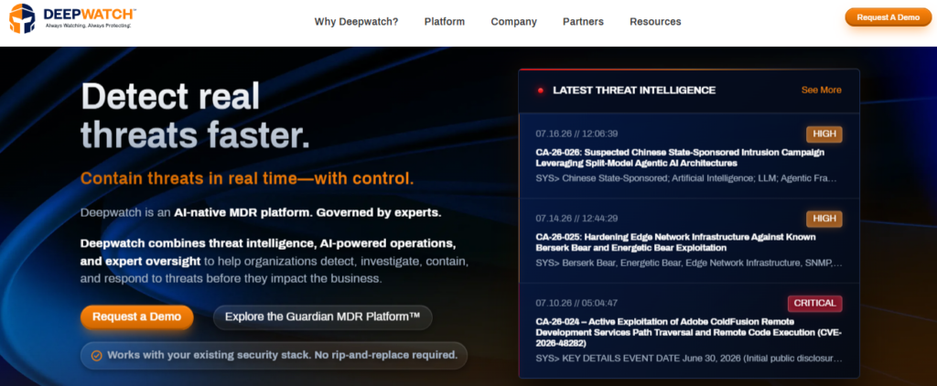Click 'SYS> Berserk Bear, Energetic Bear' tag line

click(689, 263)
